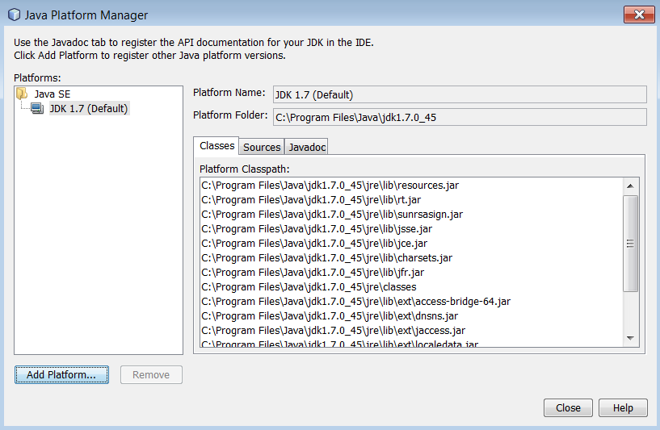Click the Add Platform... button
Viewport: 660px width, 430px height.
(61, 374)
